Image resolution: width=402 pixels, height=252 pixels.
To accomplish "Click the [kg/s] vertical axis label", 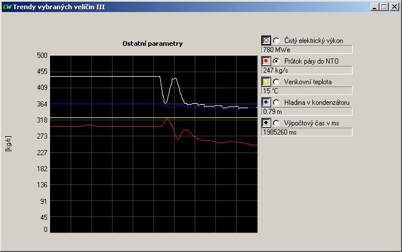I will pyautogui.click(x=8, y=144).
